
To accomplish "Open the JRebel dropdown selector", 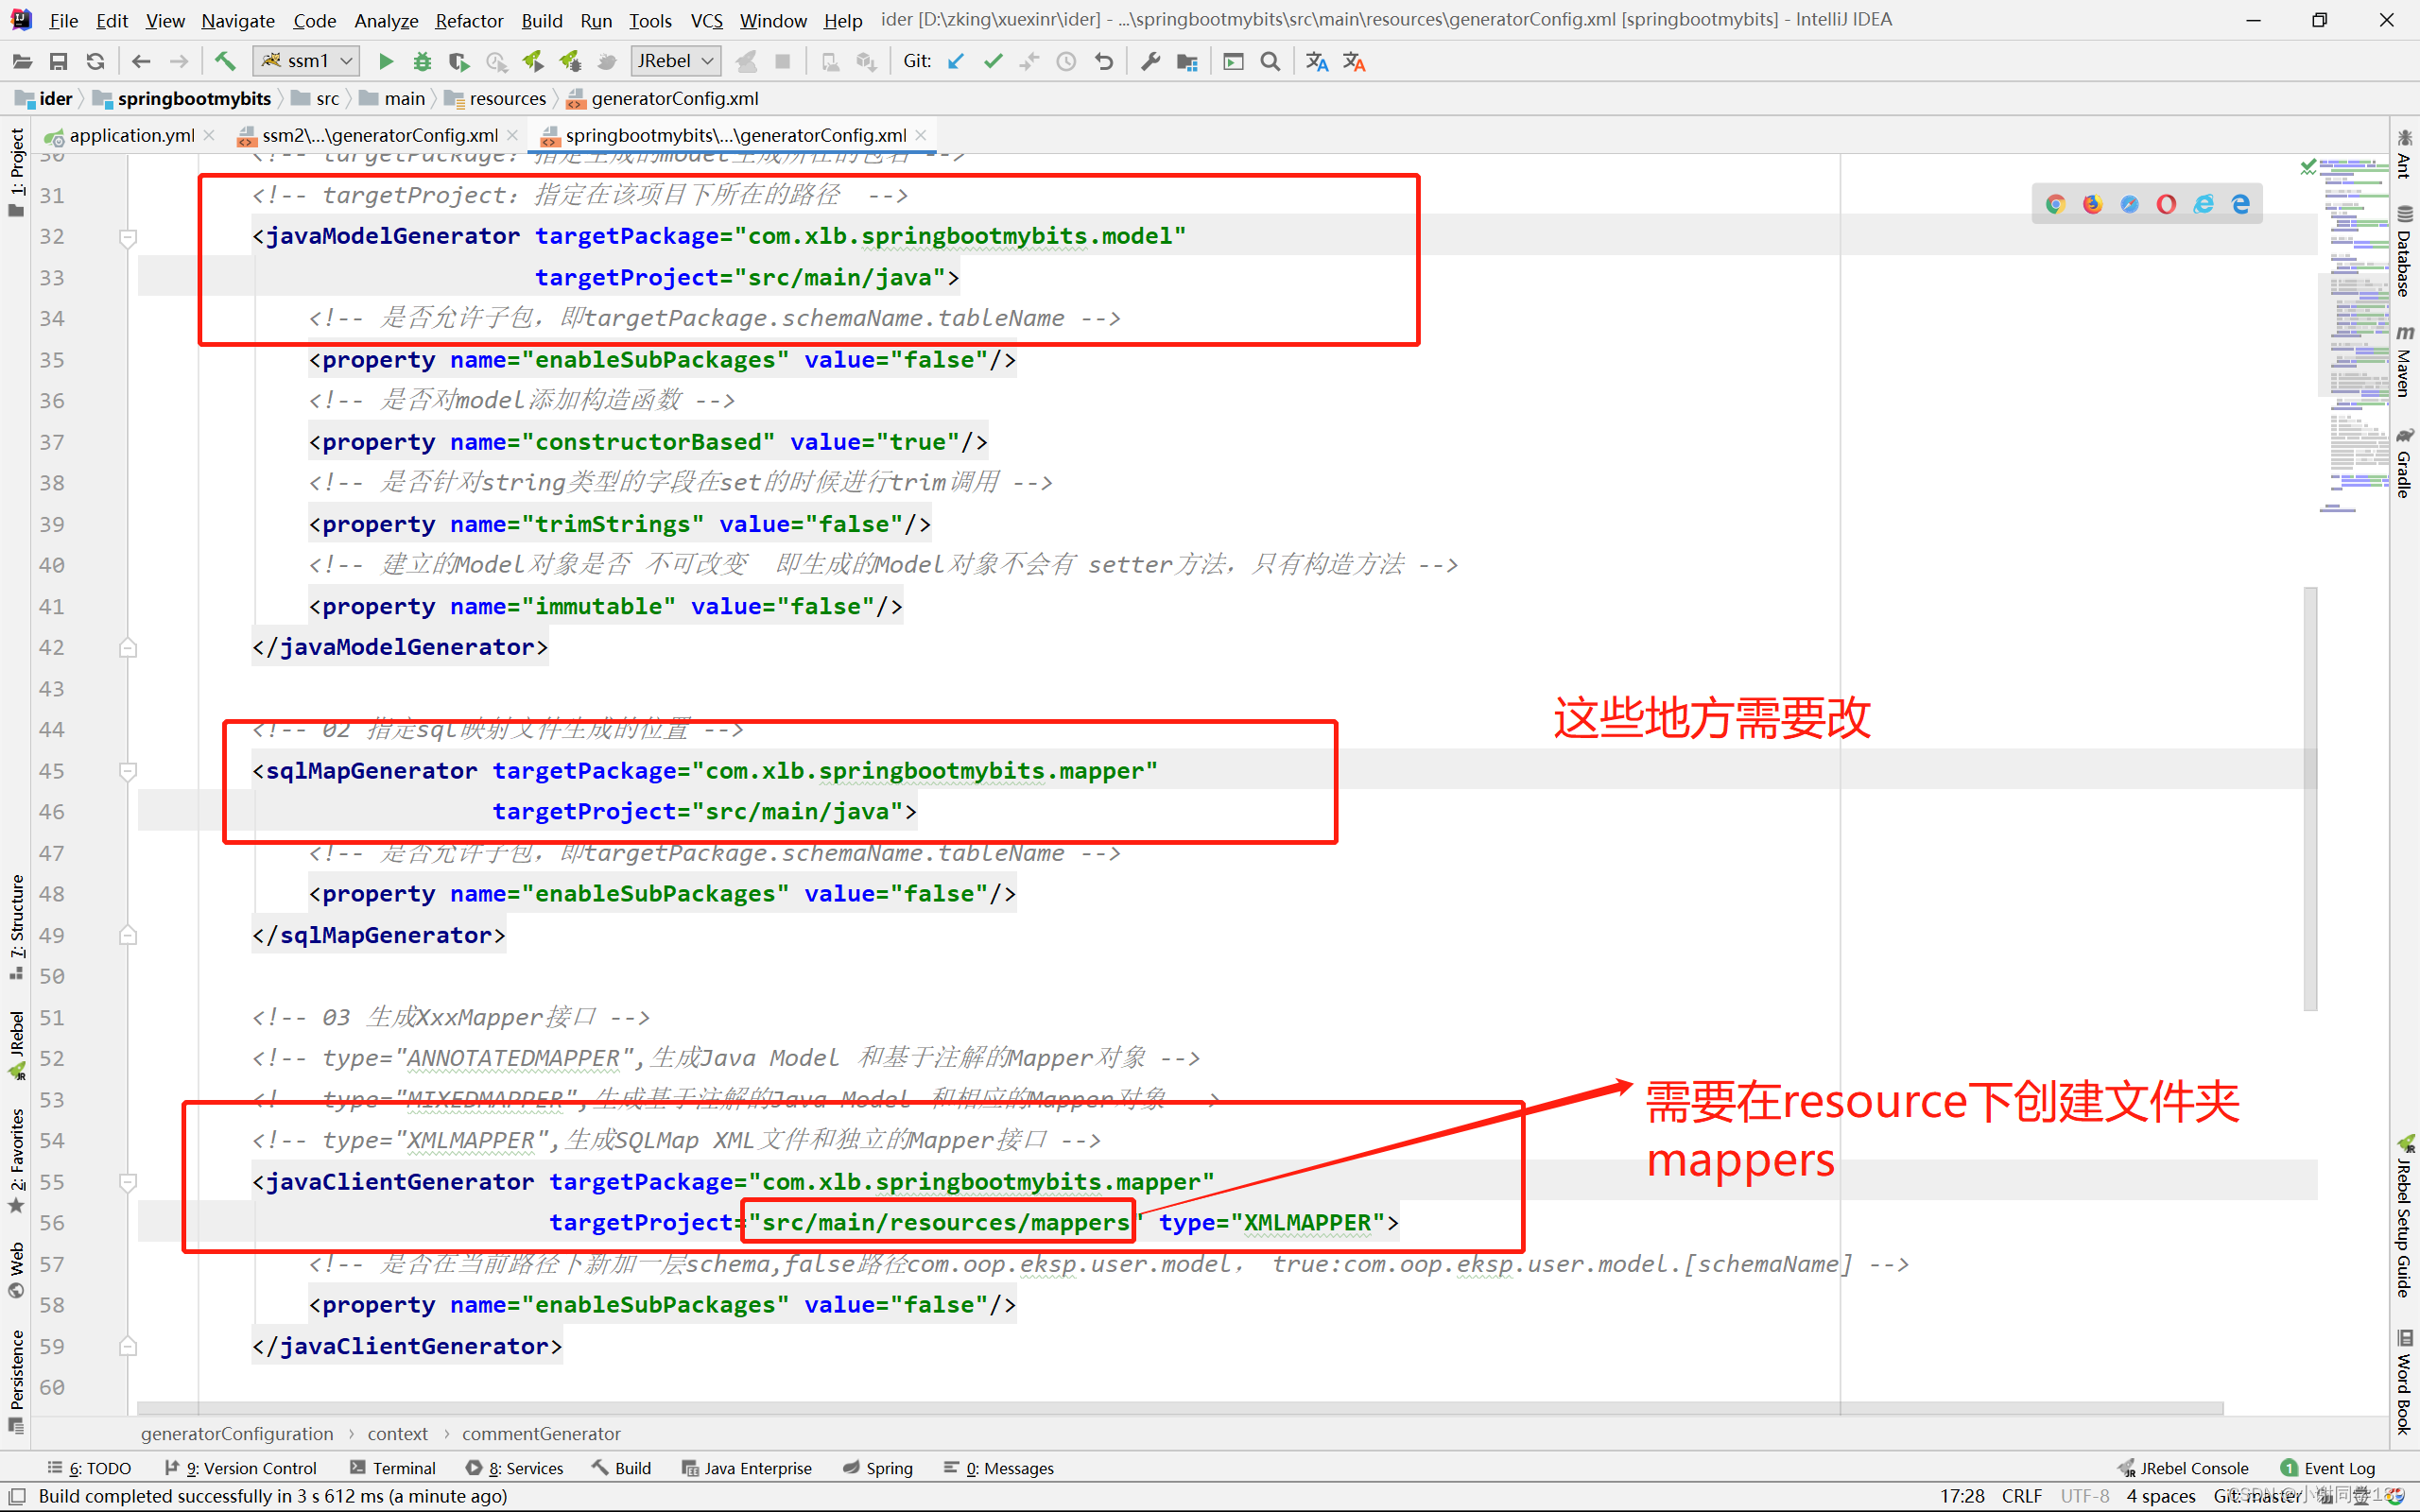I will pos(675,61).
